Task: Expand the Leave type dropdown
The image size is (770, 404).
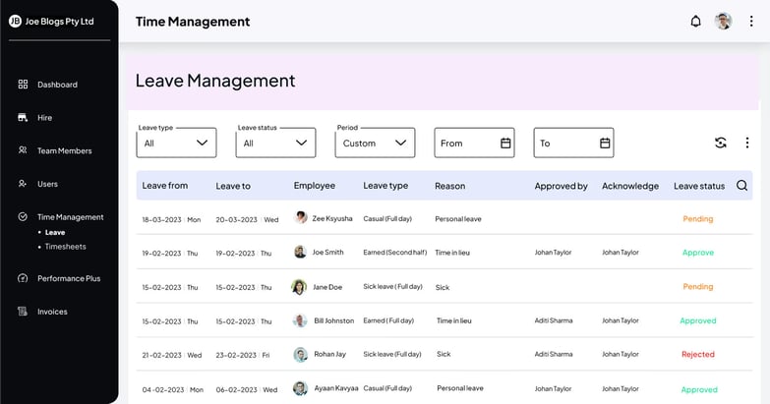Action: coord(177,143)
